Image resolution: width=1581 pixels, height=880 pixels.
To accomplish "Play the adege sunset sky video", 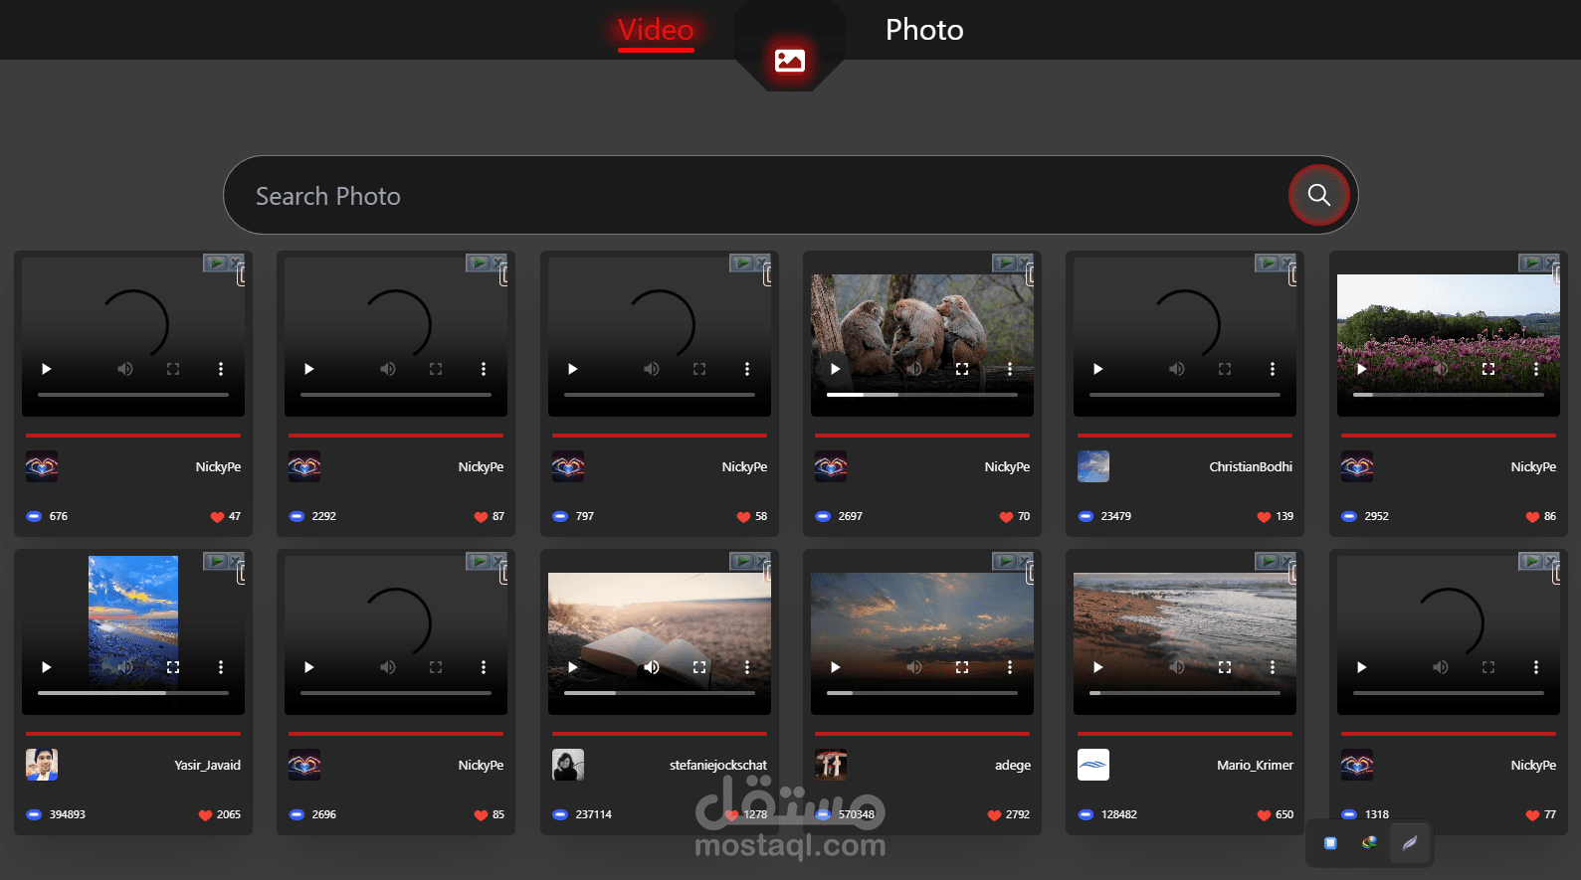I will 835,667.
